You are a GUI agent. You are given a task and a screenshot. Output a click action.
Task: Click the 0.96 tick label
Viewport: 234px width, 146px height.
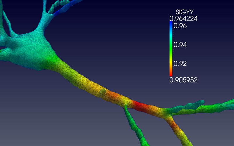point(180,26)
